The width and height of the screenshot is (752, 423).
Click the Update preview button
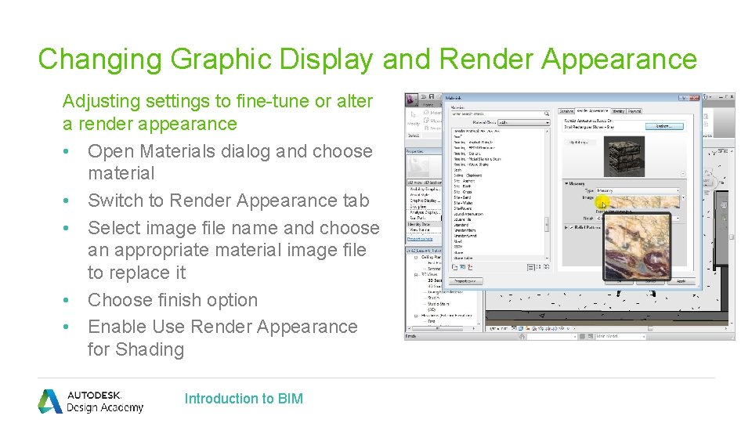[x=580, y=143]
